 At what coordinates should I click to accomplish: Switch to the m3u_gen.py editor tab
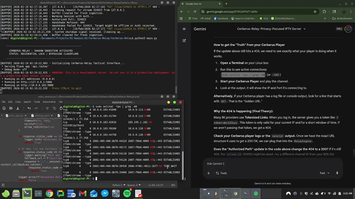click(16, 116)
